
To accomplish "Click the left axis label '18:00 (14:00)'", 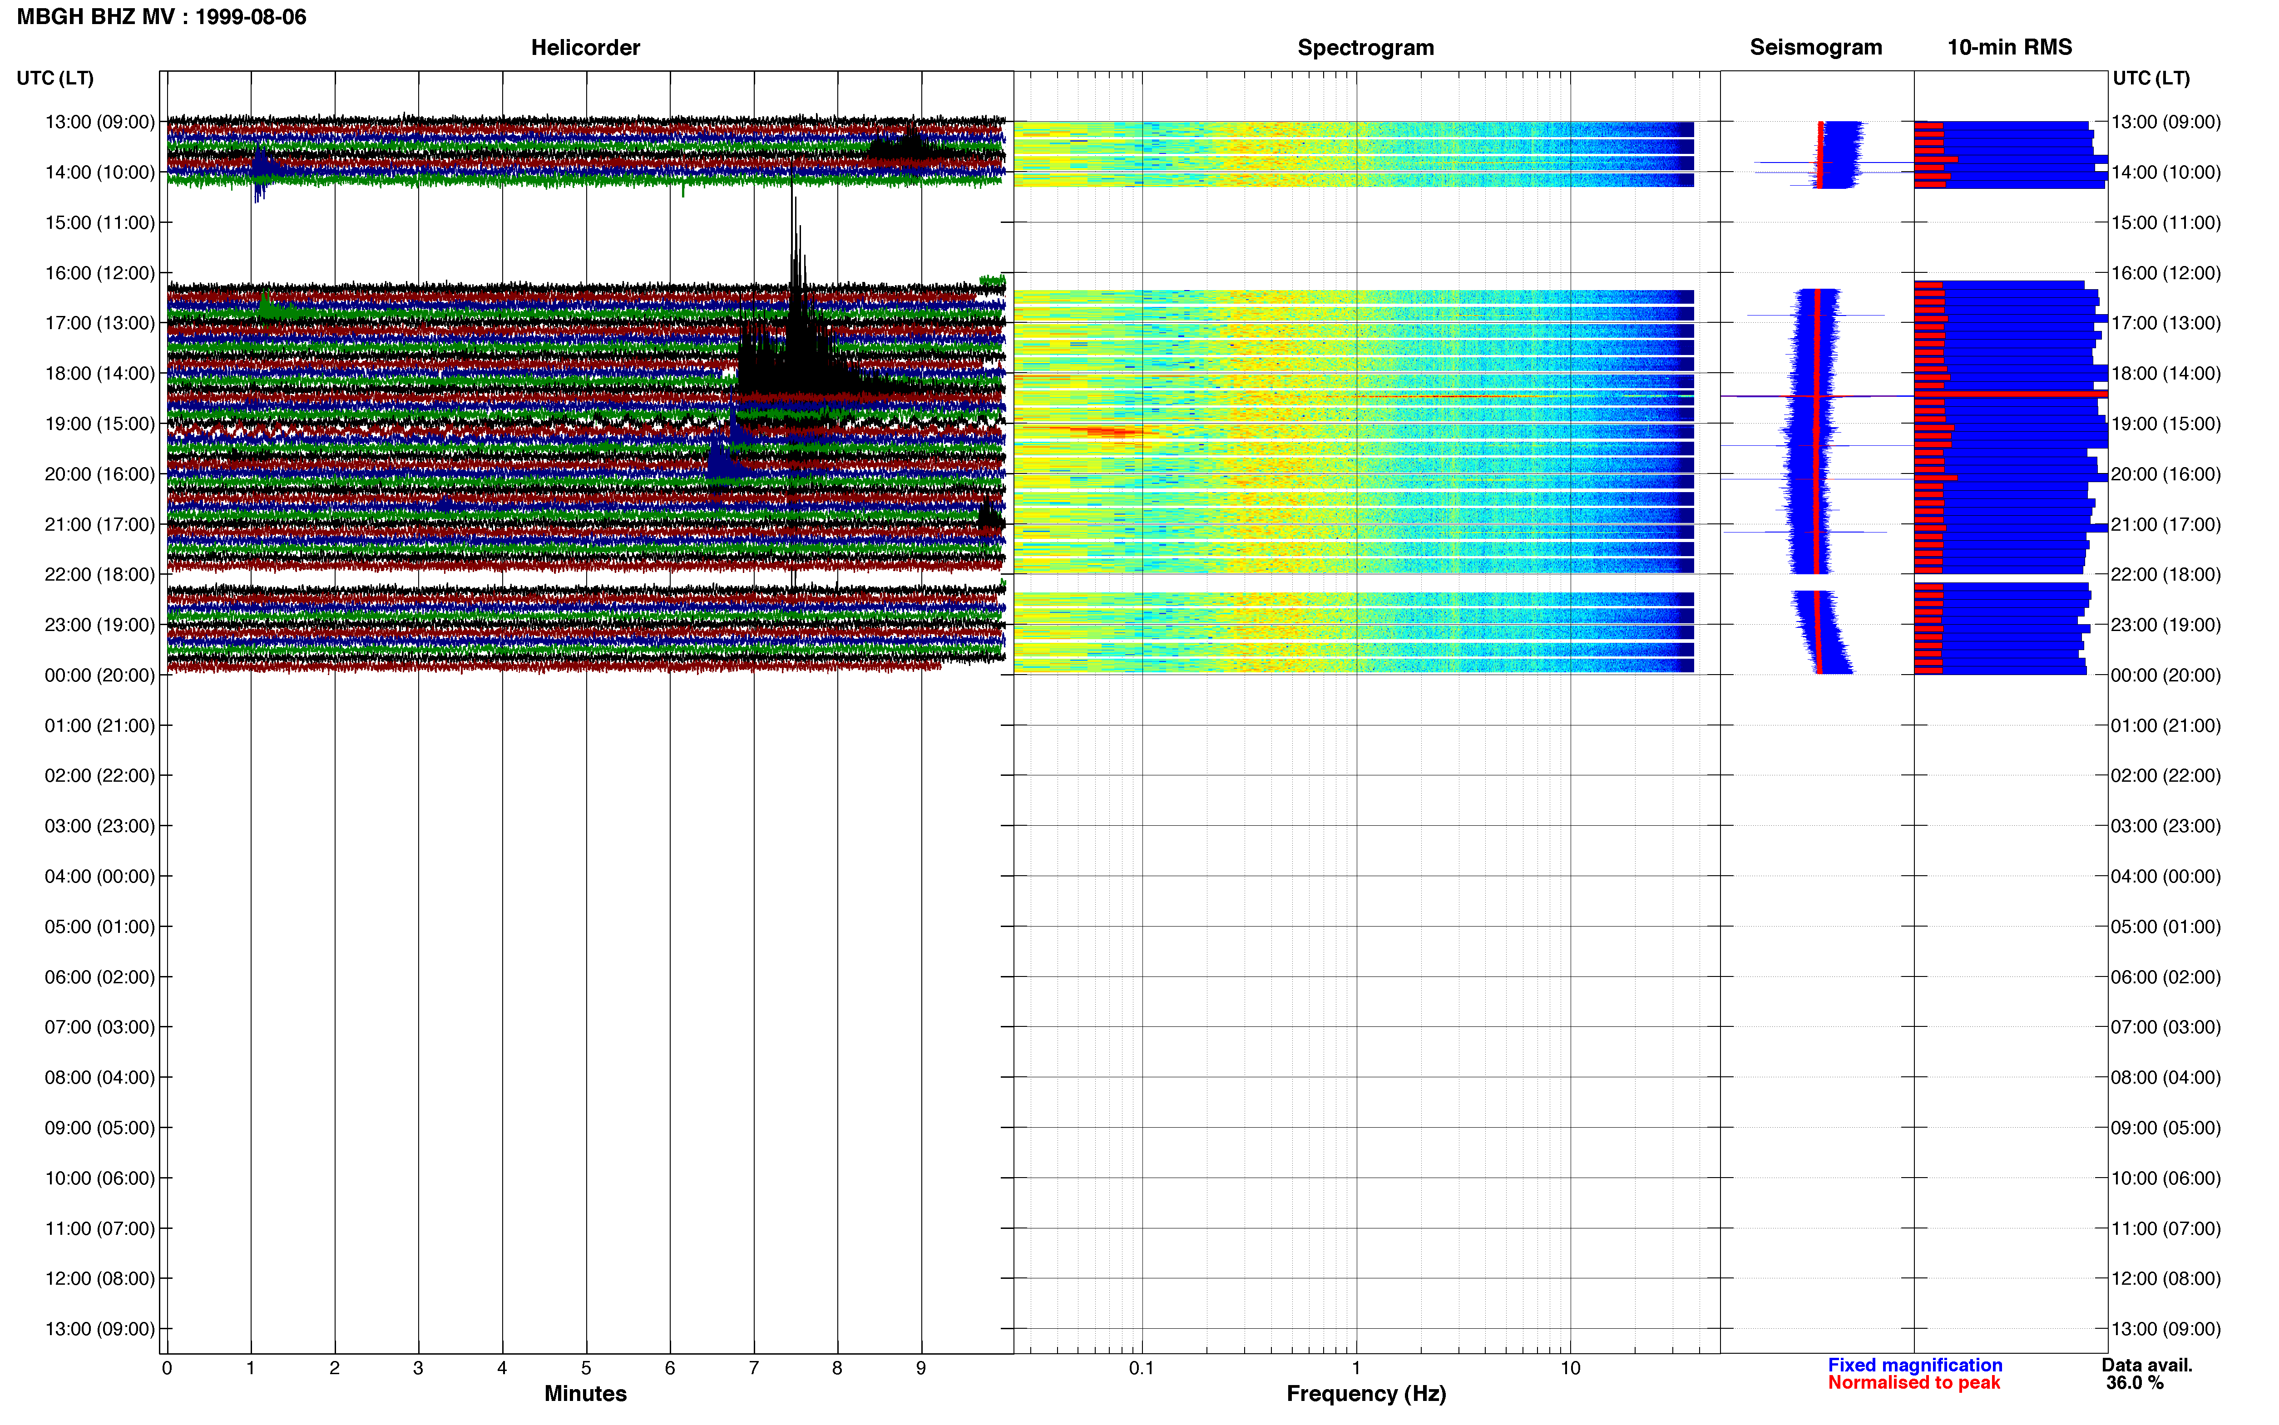I will coord(100,373).
